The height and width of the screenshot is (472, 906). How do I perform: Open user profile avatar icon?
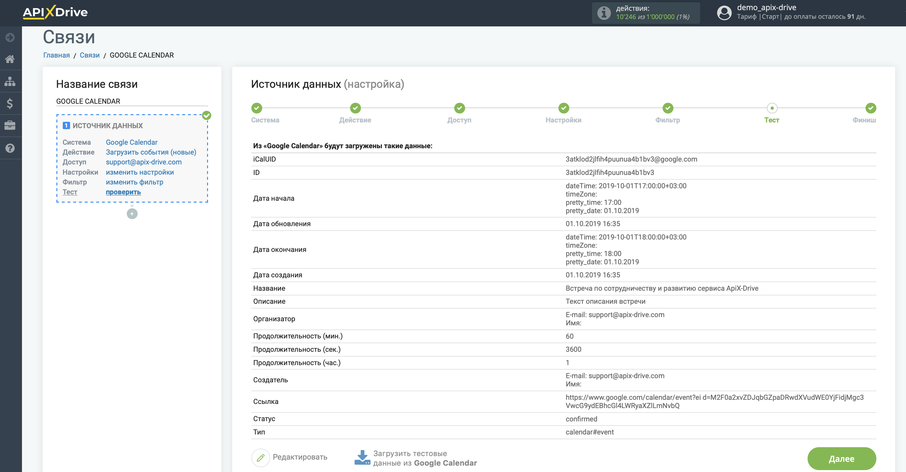coord(724,13)
